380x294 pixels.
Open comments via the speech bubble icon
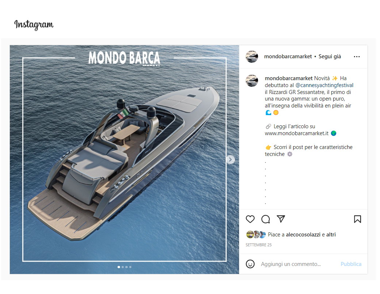[266, 219]
